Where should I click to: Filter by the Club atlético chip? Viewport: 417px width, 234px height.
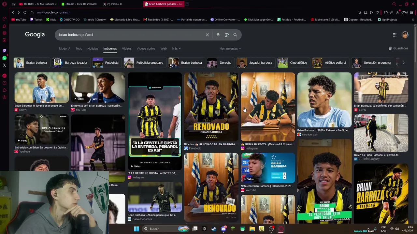(294, 63)
